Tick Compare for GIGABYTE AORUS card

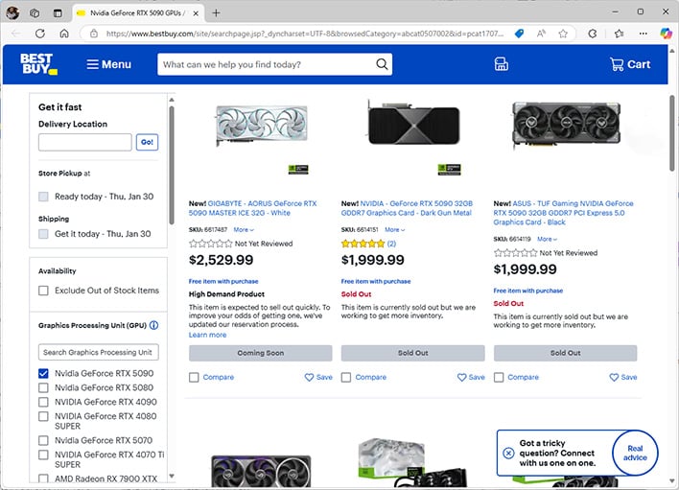pyautogui.click(x=194, y=378)
